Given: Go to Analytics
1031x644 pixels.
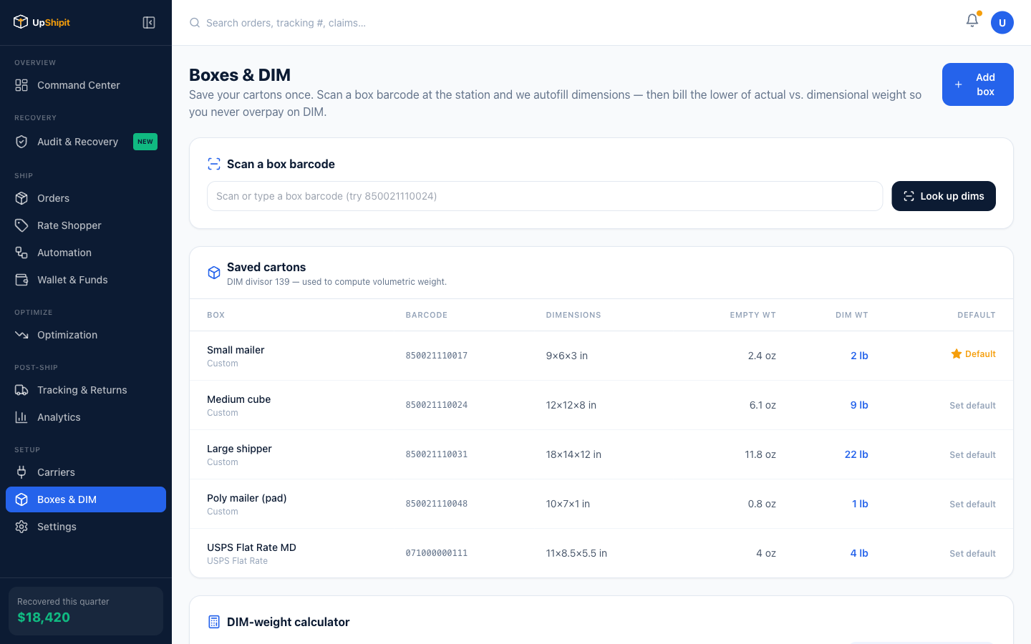Looking at the screenshot, I should pyautogui.click(x=86, y=417).
